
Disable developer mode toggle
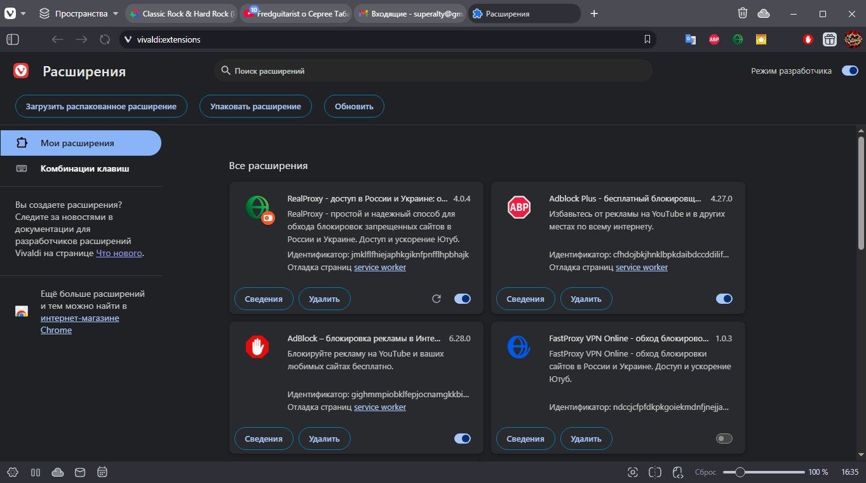point(849,71)
